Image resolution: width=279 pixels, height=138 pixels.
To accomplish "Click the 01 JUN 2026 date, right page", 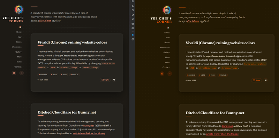I will (x=191, y=80).
